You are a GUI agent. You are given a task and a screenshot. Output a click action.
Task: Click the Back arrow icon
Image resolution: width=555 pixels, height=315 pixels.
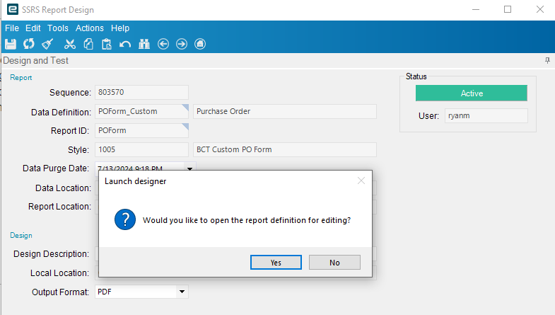point(163,44)
